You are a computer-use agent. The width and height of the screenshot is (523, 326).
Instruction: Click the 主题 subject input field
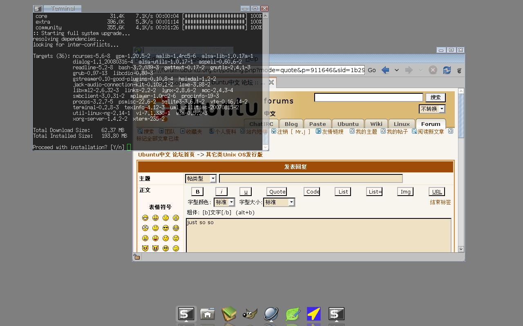(x=311, y=178)
